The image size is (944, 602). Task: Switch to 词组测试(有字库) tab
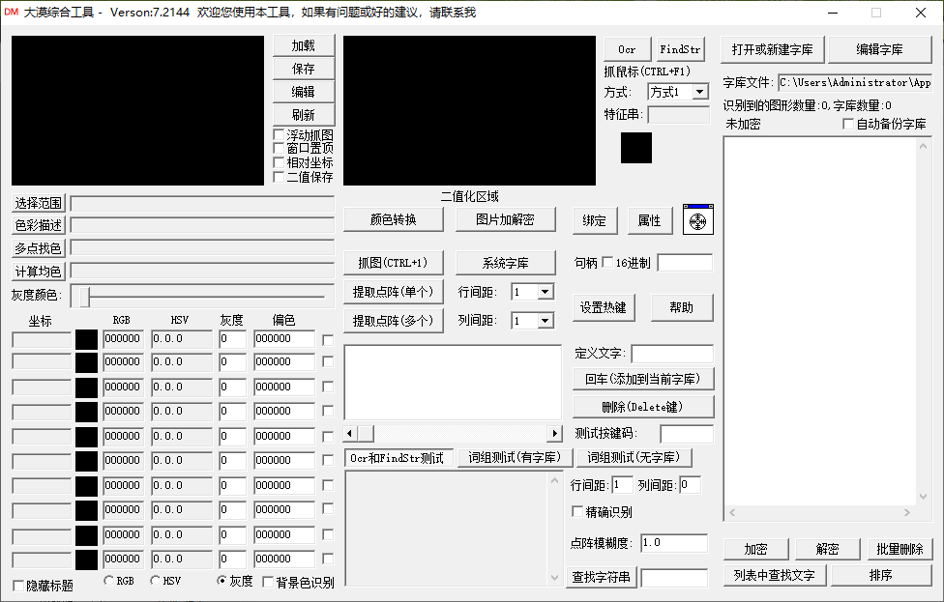point(515,458)
